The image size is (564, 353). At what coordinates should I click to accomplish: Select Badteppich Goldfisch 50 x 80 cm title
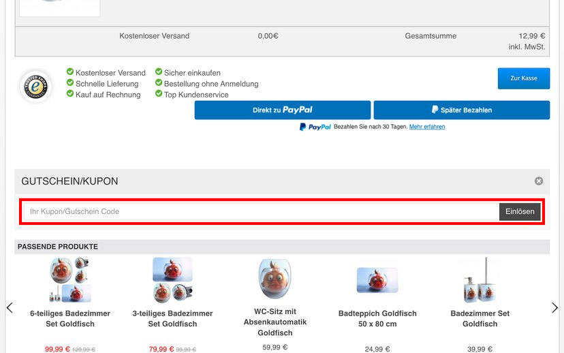click(x=377, y=318)
